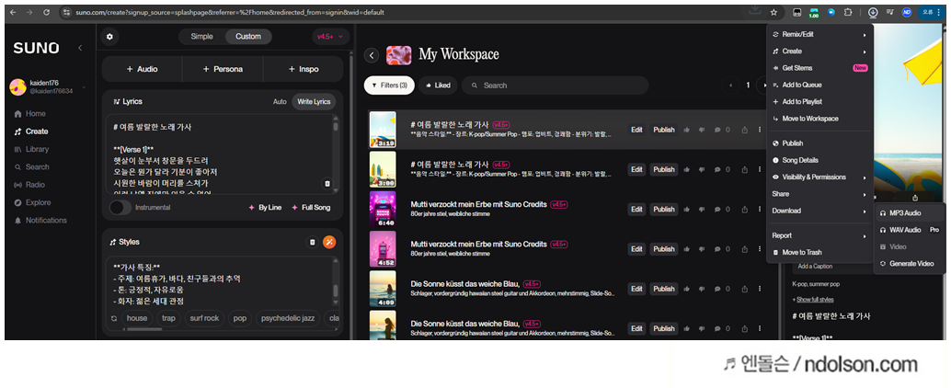Click the orange magic wand icon in Styles

329,242
